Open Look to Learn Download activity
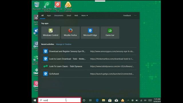The image size is (183, 103). [89, 59]
